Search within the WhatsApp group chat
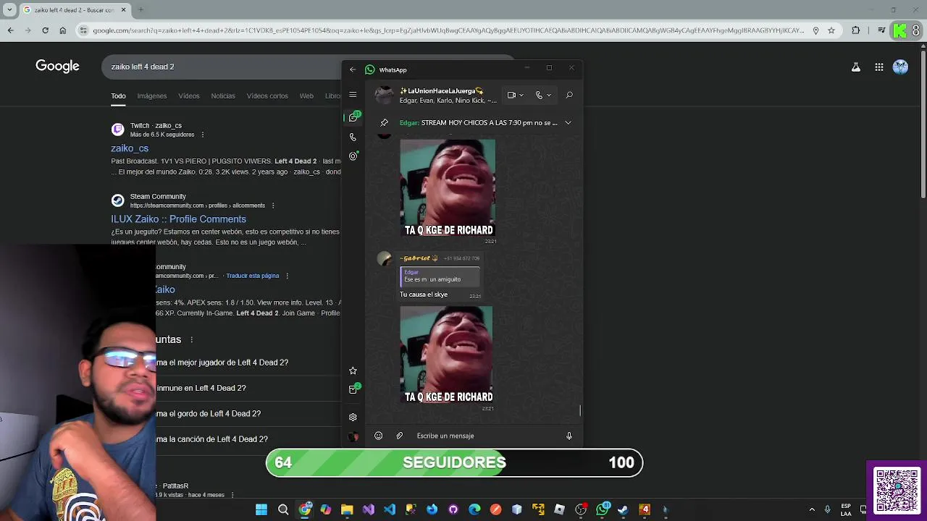Screen dimensions: 927x521 pyautogui.click(x=569, y=95)
